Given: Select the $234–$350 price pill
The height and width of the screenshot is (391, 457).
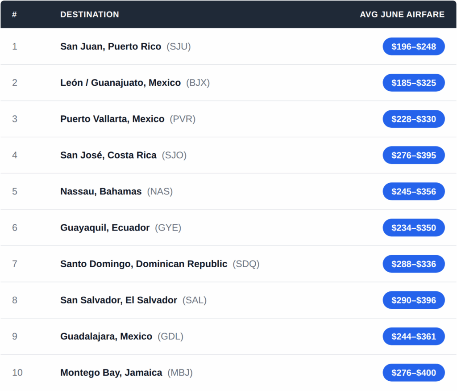Looking at the screenshot, I should pos(414,227).
